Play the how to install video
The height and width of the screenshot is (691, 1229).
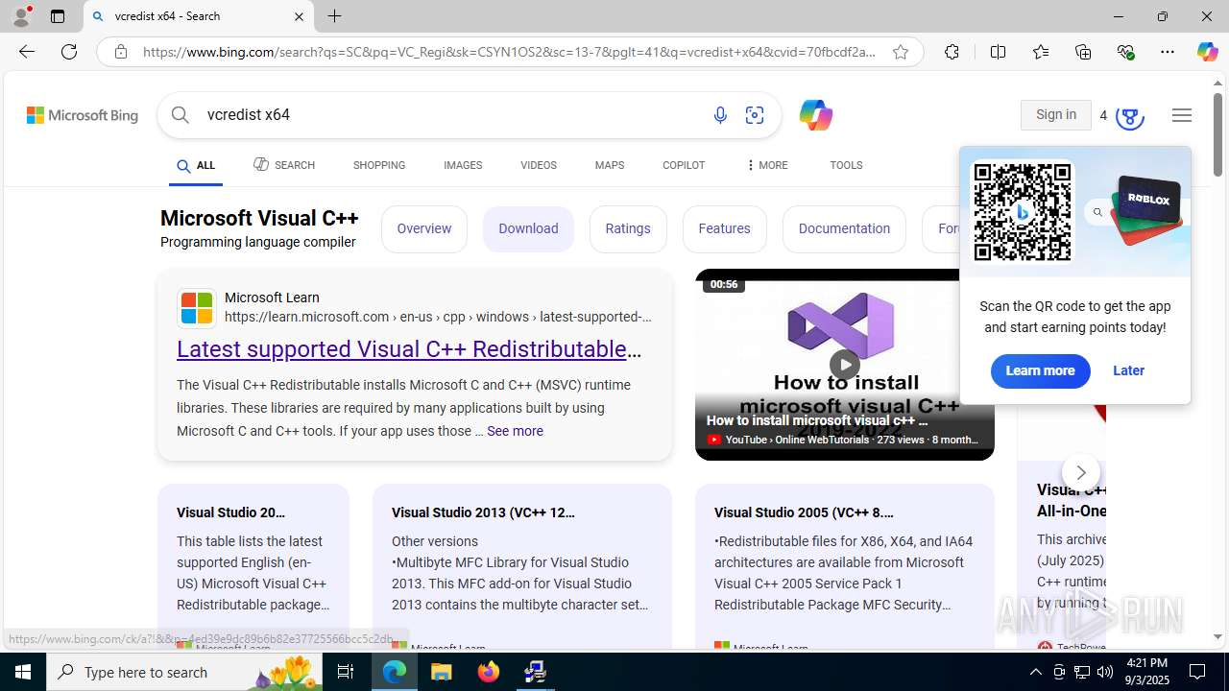click(x=845, y=365)
